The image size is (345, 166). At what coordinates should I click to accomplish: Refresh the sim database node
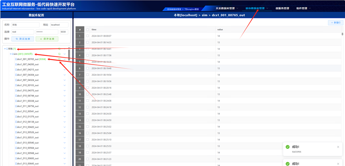click(x=59, y=54)
